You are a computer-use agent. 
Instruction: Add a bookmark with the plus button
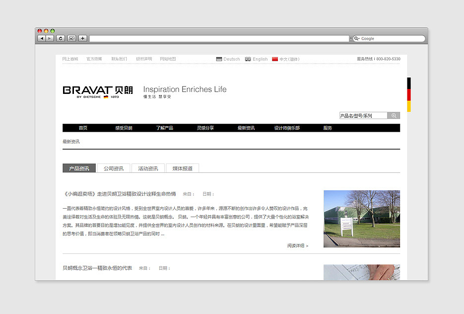pyautogui.click(x=82, y=38)
